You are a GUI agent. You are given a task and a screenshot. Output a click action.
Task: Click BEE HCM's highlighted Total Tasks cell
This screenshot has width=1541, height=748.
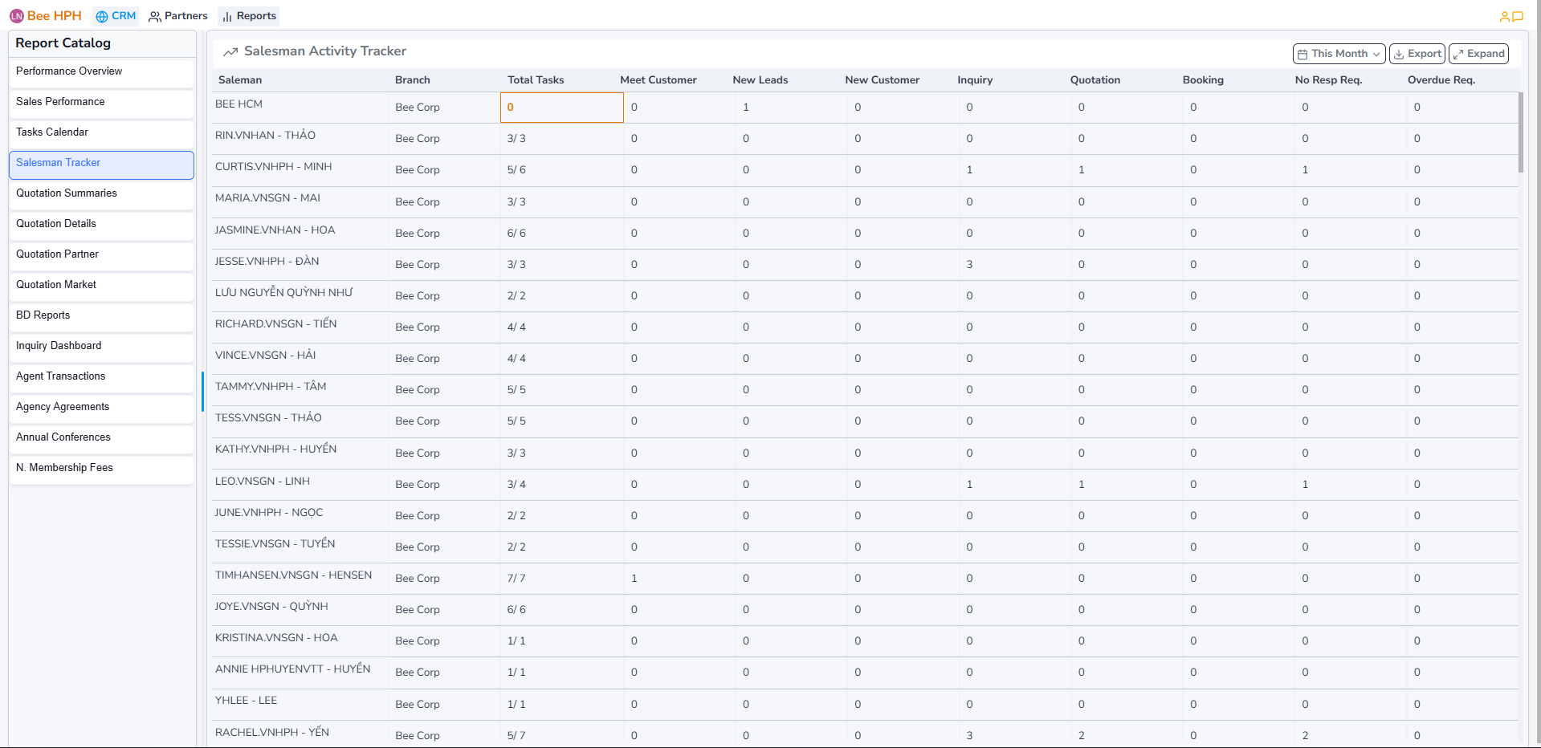tap(561, 107)
